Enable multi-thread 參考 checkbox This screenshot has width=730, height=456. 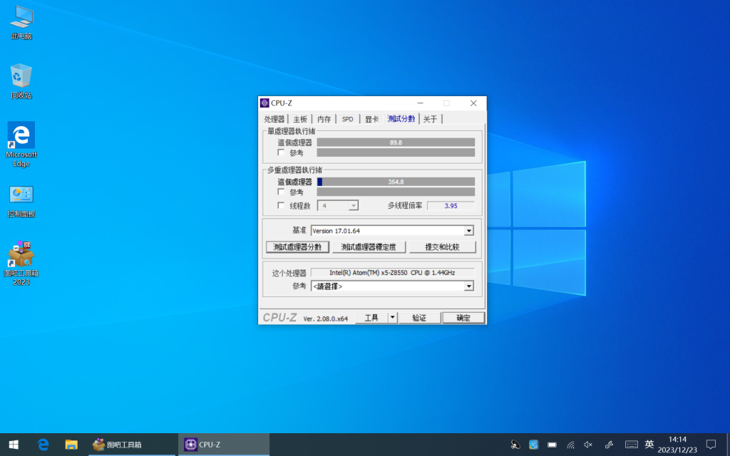point(281,192)
